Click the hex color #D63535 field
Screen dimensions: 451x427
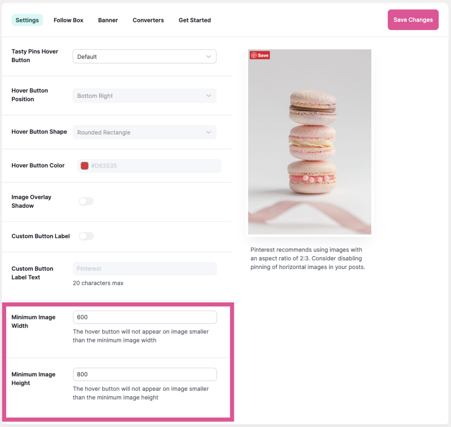click(154, 166)
